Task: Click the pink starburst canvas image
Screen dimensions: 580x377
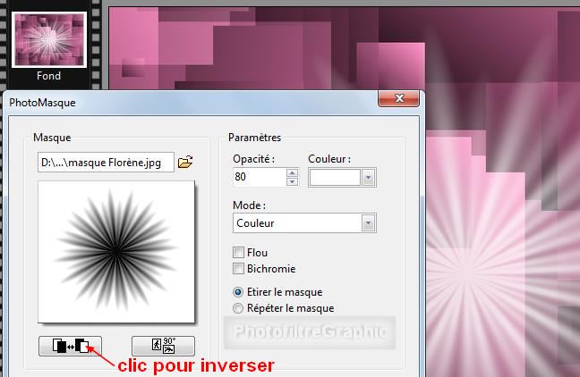Action: click(x=501, y=223)
